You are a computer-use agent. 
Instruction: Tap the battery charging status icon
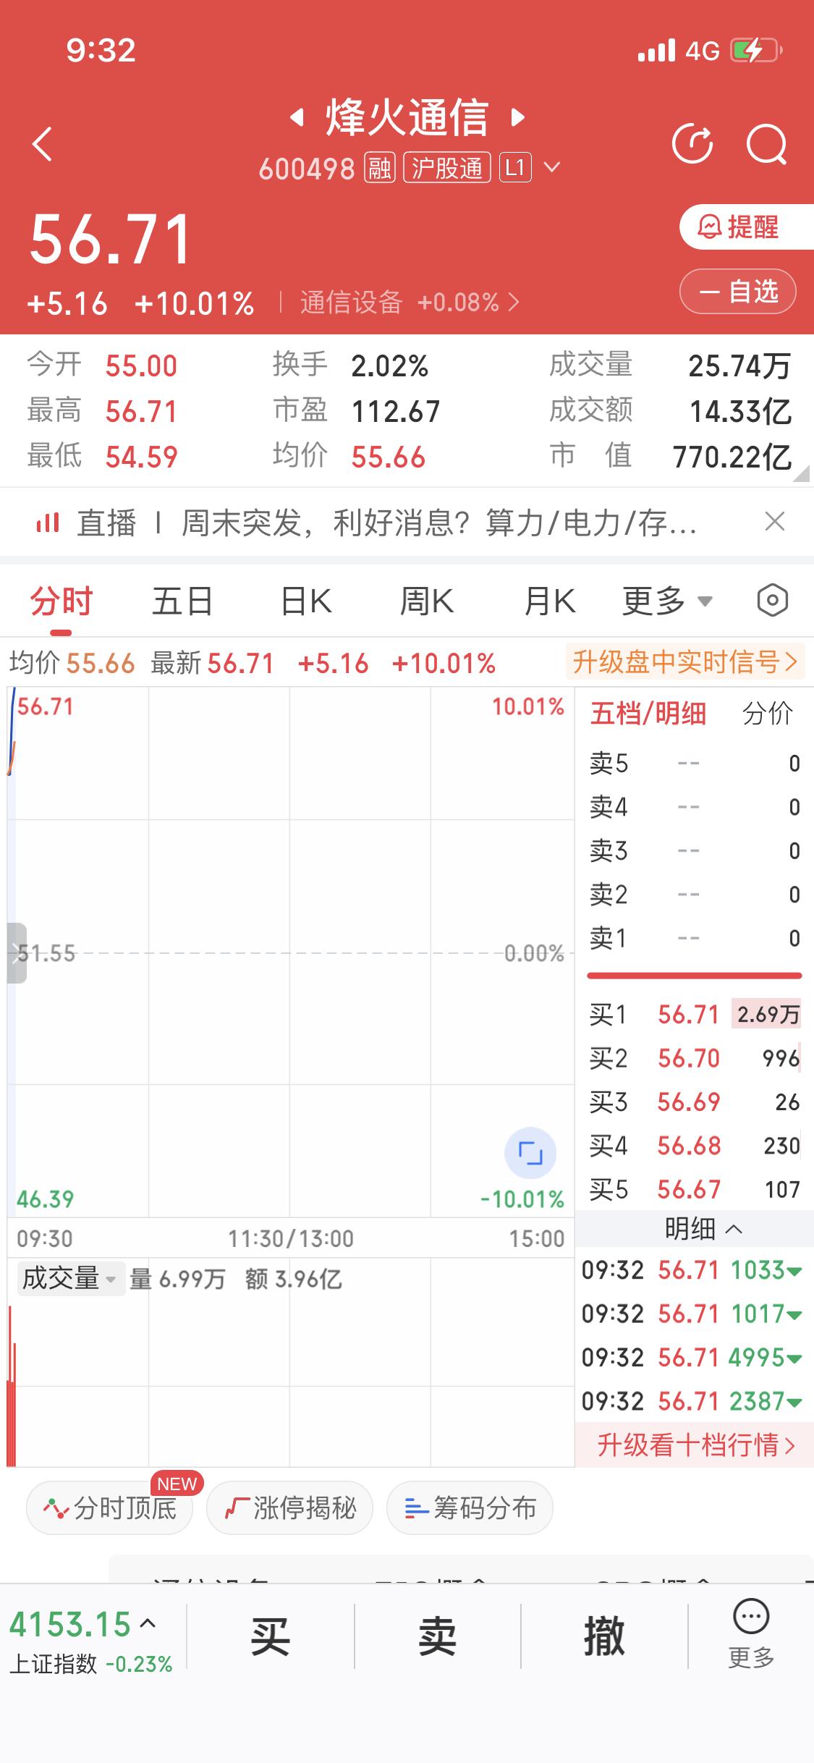756,51
